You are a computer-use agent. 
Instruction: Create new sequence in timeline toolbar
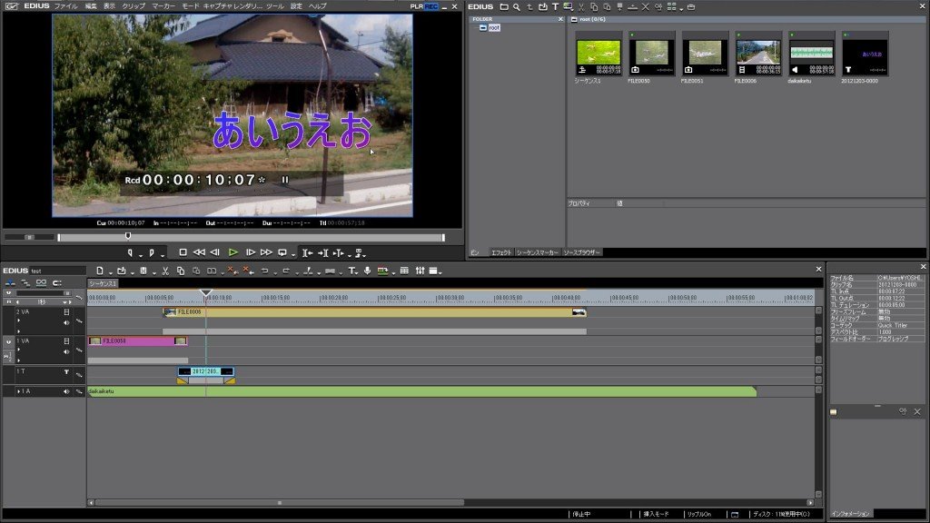point(100,271)
